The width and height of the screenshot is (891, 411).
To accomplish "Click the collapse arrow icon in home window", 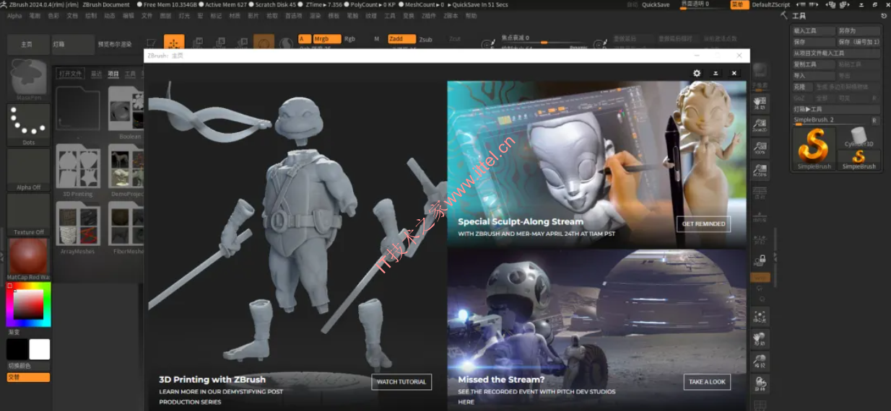I will click(x=716, y=73).
